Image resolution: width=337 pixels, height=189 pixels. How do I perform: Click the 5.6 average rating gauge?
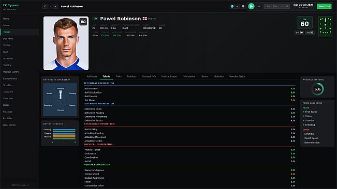click(x=317, y=89)
